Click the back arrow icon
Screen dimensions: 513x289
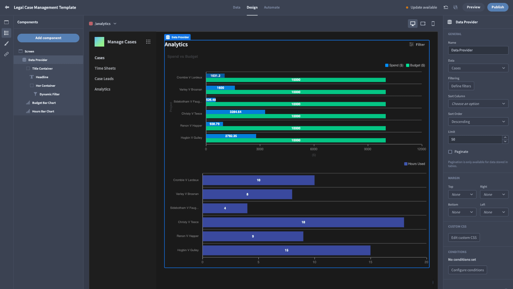7,7
